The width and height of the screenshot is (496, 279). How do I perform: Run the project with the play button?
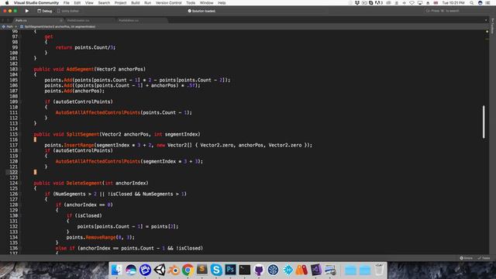pyautogui.click(x=27, y=11)
